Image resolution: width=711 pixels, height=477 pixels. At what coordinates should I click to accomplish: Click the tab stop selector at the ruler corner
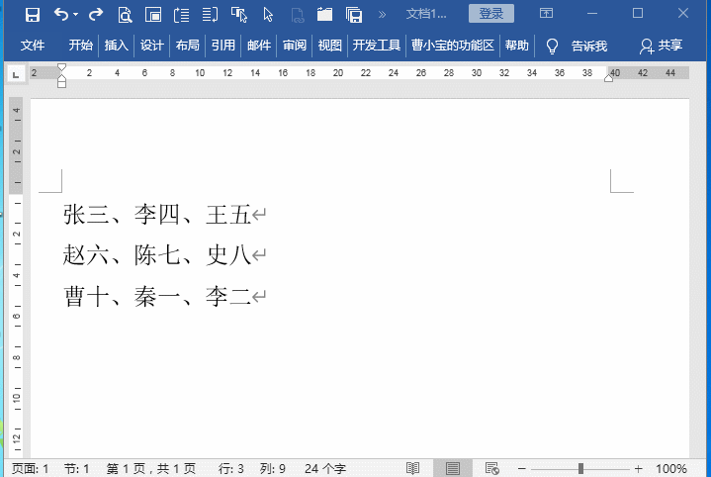(x=16, y=74)
